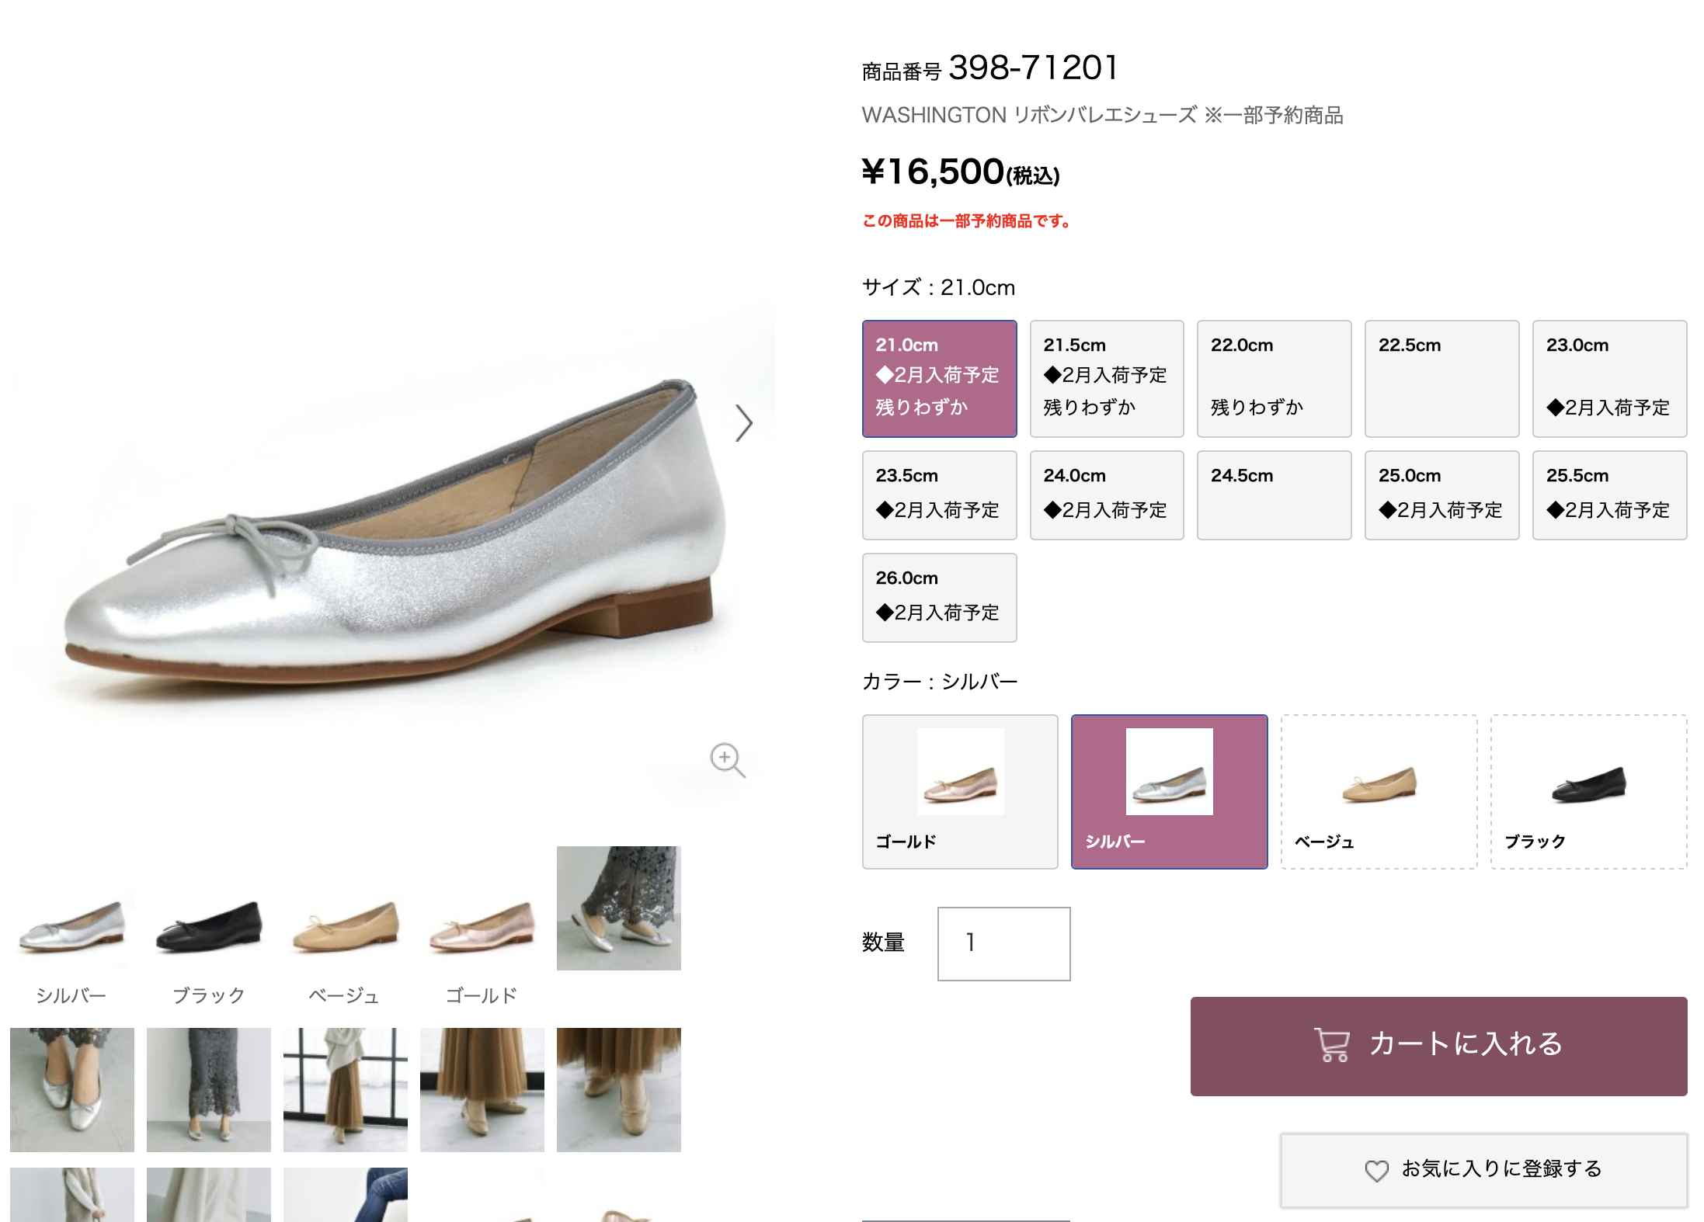Viewport: 1704px width, 1222px height.
Task: Choose size 26.0cm
Action: pyautogui.click(x=939, y=597)
